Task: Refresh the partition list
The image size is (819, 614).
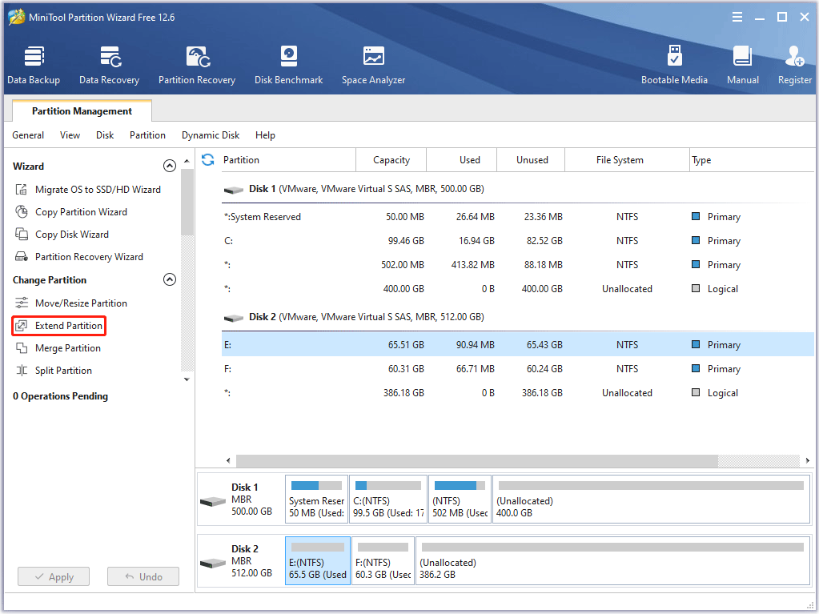Action: coord(207,159)
